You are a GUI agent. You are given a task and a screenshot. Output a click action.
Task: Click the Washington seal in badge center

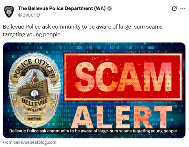[x=35, y=94]
